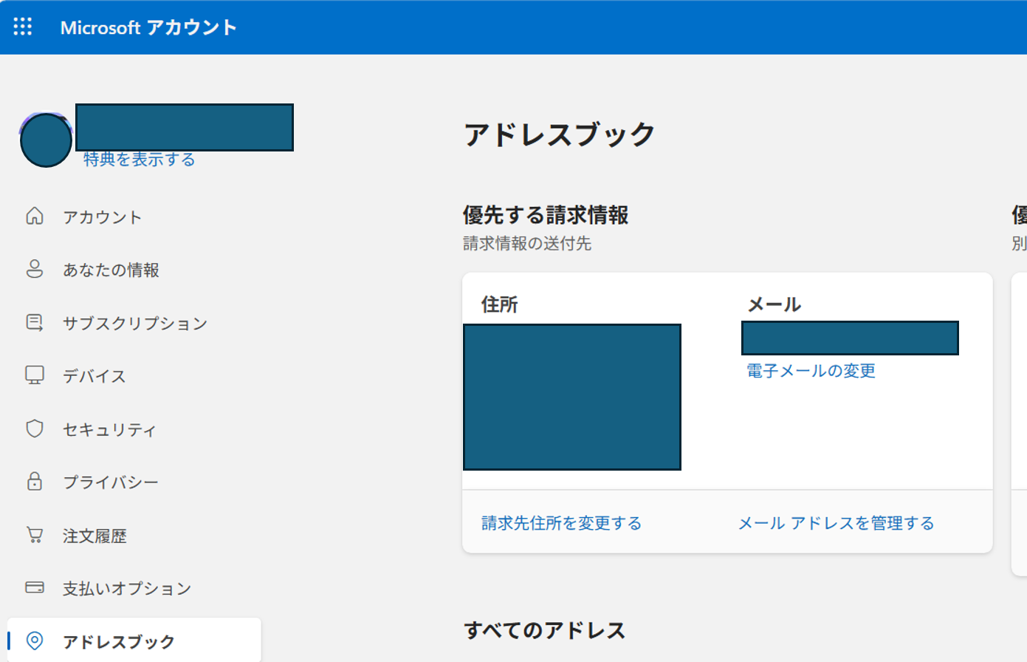The width and height of the screenshot is (1027, 662).
Task: Select the active アドレスブック sidebar item
Action: [x=134, y=640]
